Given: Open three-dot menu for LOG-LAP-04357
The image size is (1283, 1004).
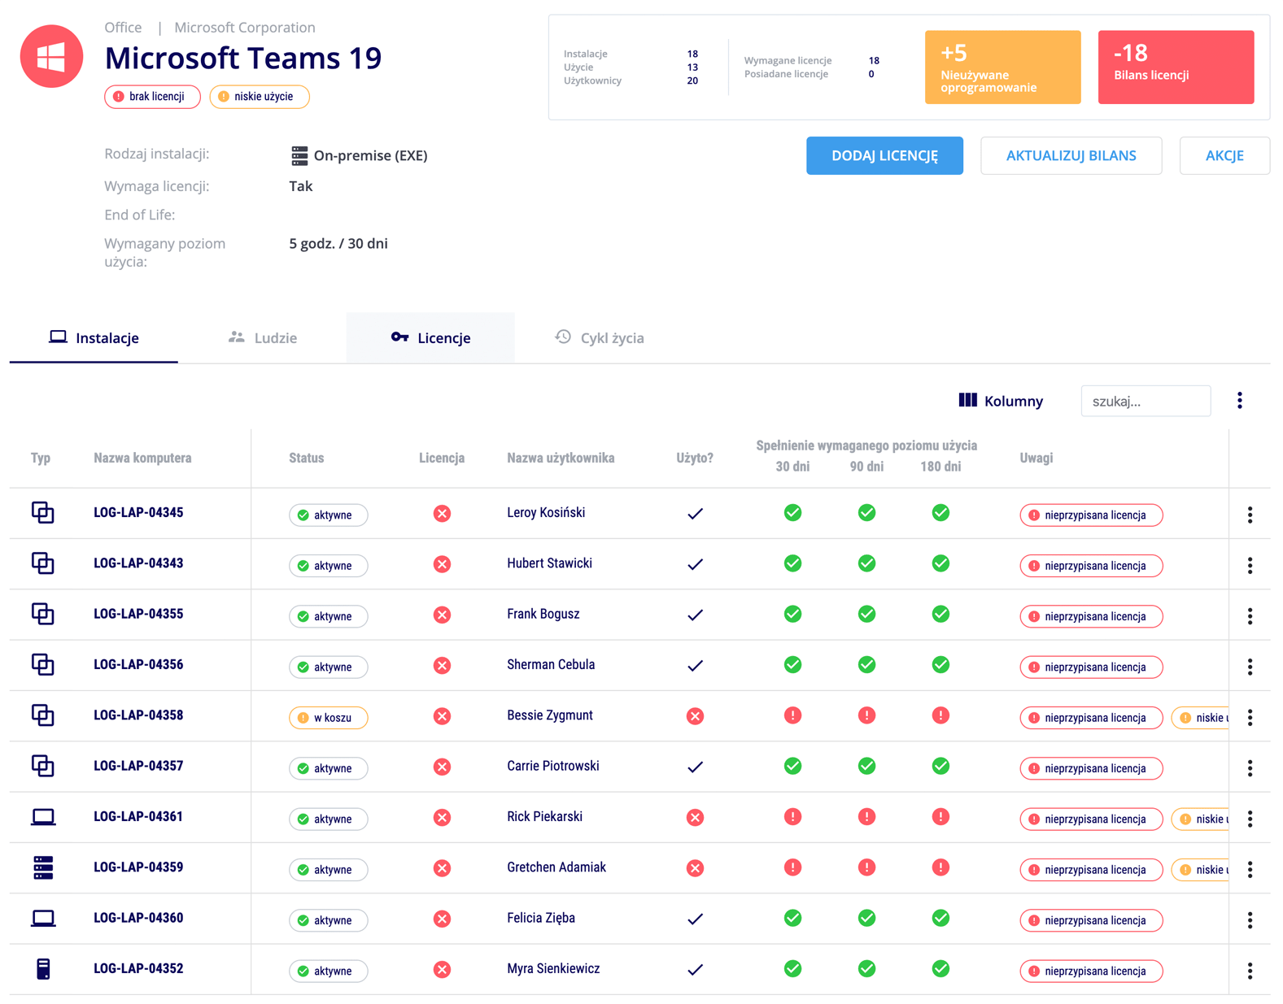Looking at the screenshot, I should [x=1250, y=768].
